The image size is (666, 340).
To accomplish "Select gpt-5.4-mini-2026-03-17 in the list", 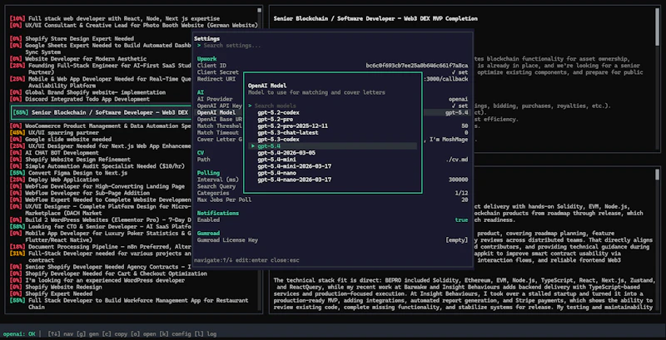I will [294, 166].
